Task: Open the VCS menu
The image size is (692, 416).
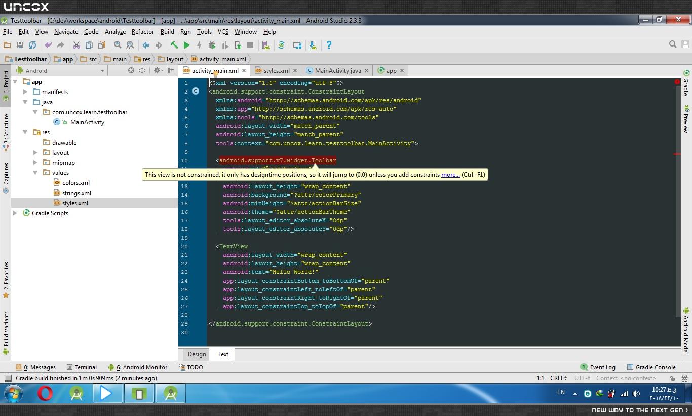Action: tap(223, 31)
